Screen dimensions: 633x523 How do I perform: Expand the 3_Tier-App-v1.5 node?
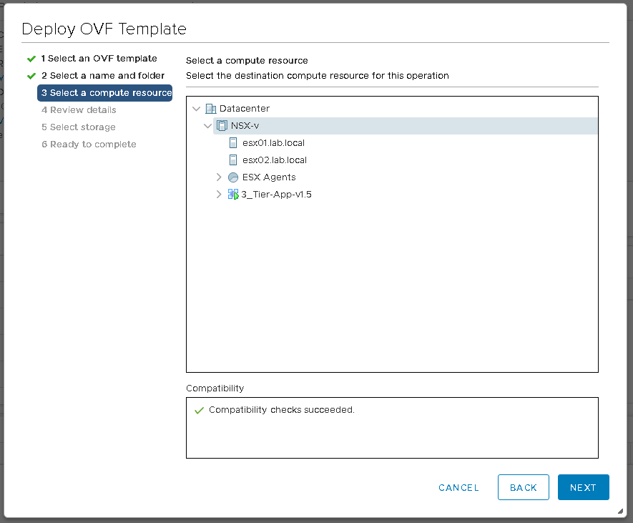[219, 195]
